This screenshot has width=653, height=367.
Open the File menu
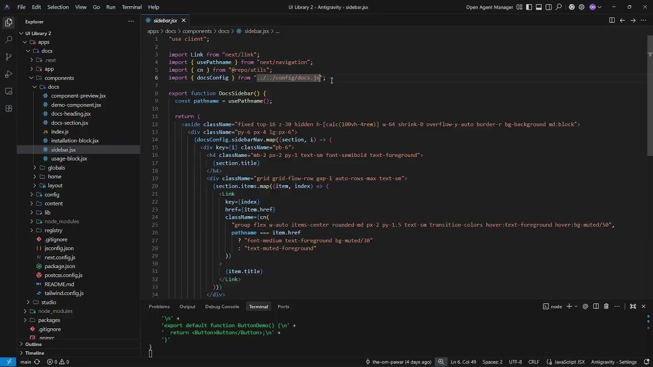click(x=21, y=7)
